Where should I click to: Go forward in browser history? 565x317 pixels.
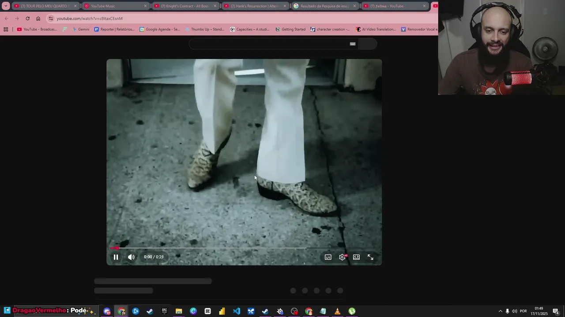17,18
